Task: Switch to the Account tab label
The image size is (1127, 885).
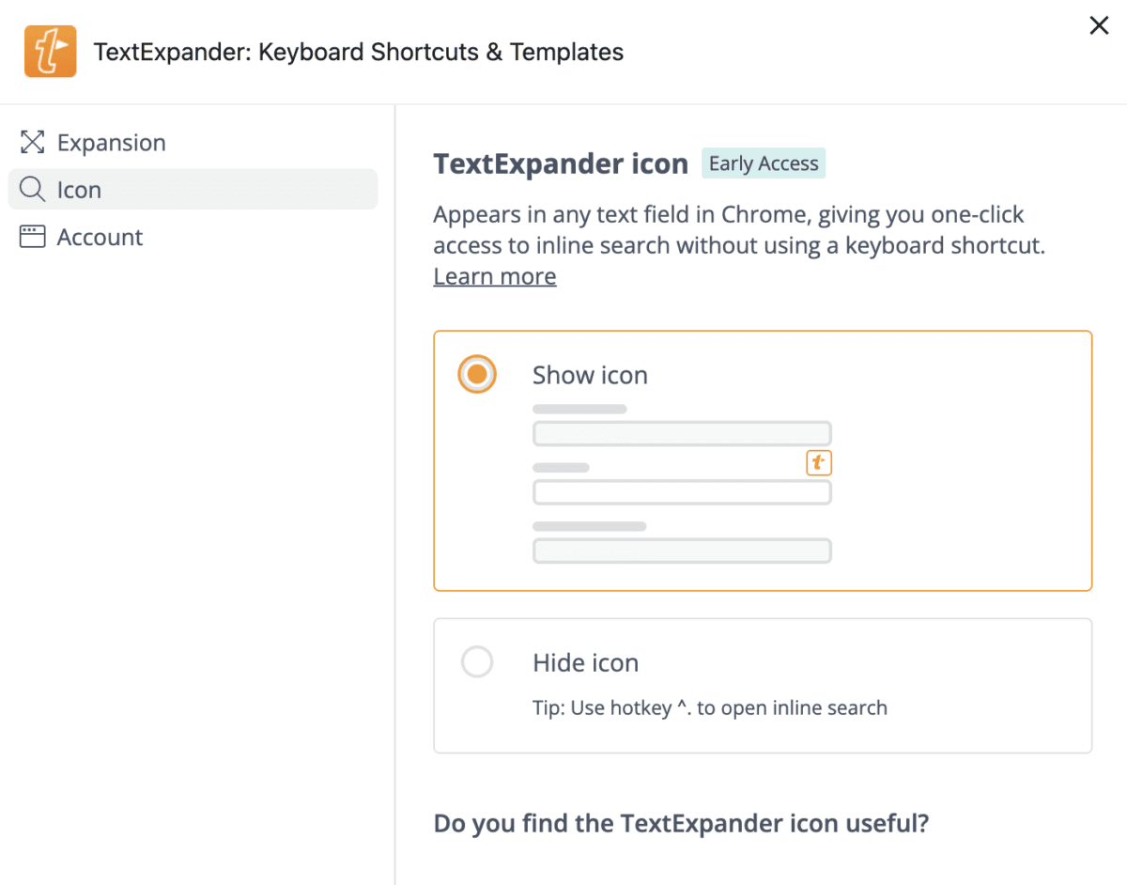Action: [x=100, y=237]
